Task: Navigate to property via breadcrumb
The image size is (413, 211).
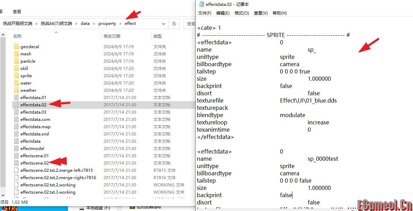Action: coord(107,24)
